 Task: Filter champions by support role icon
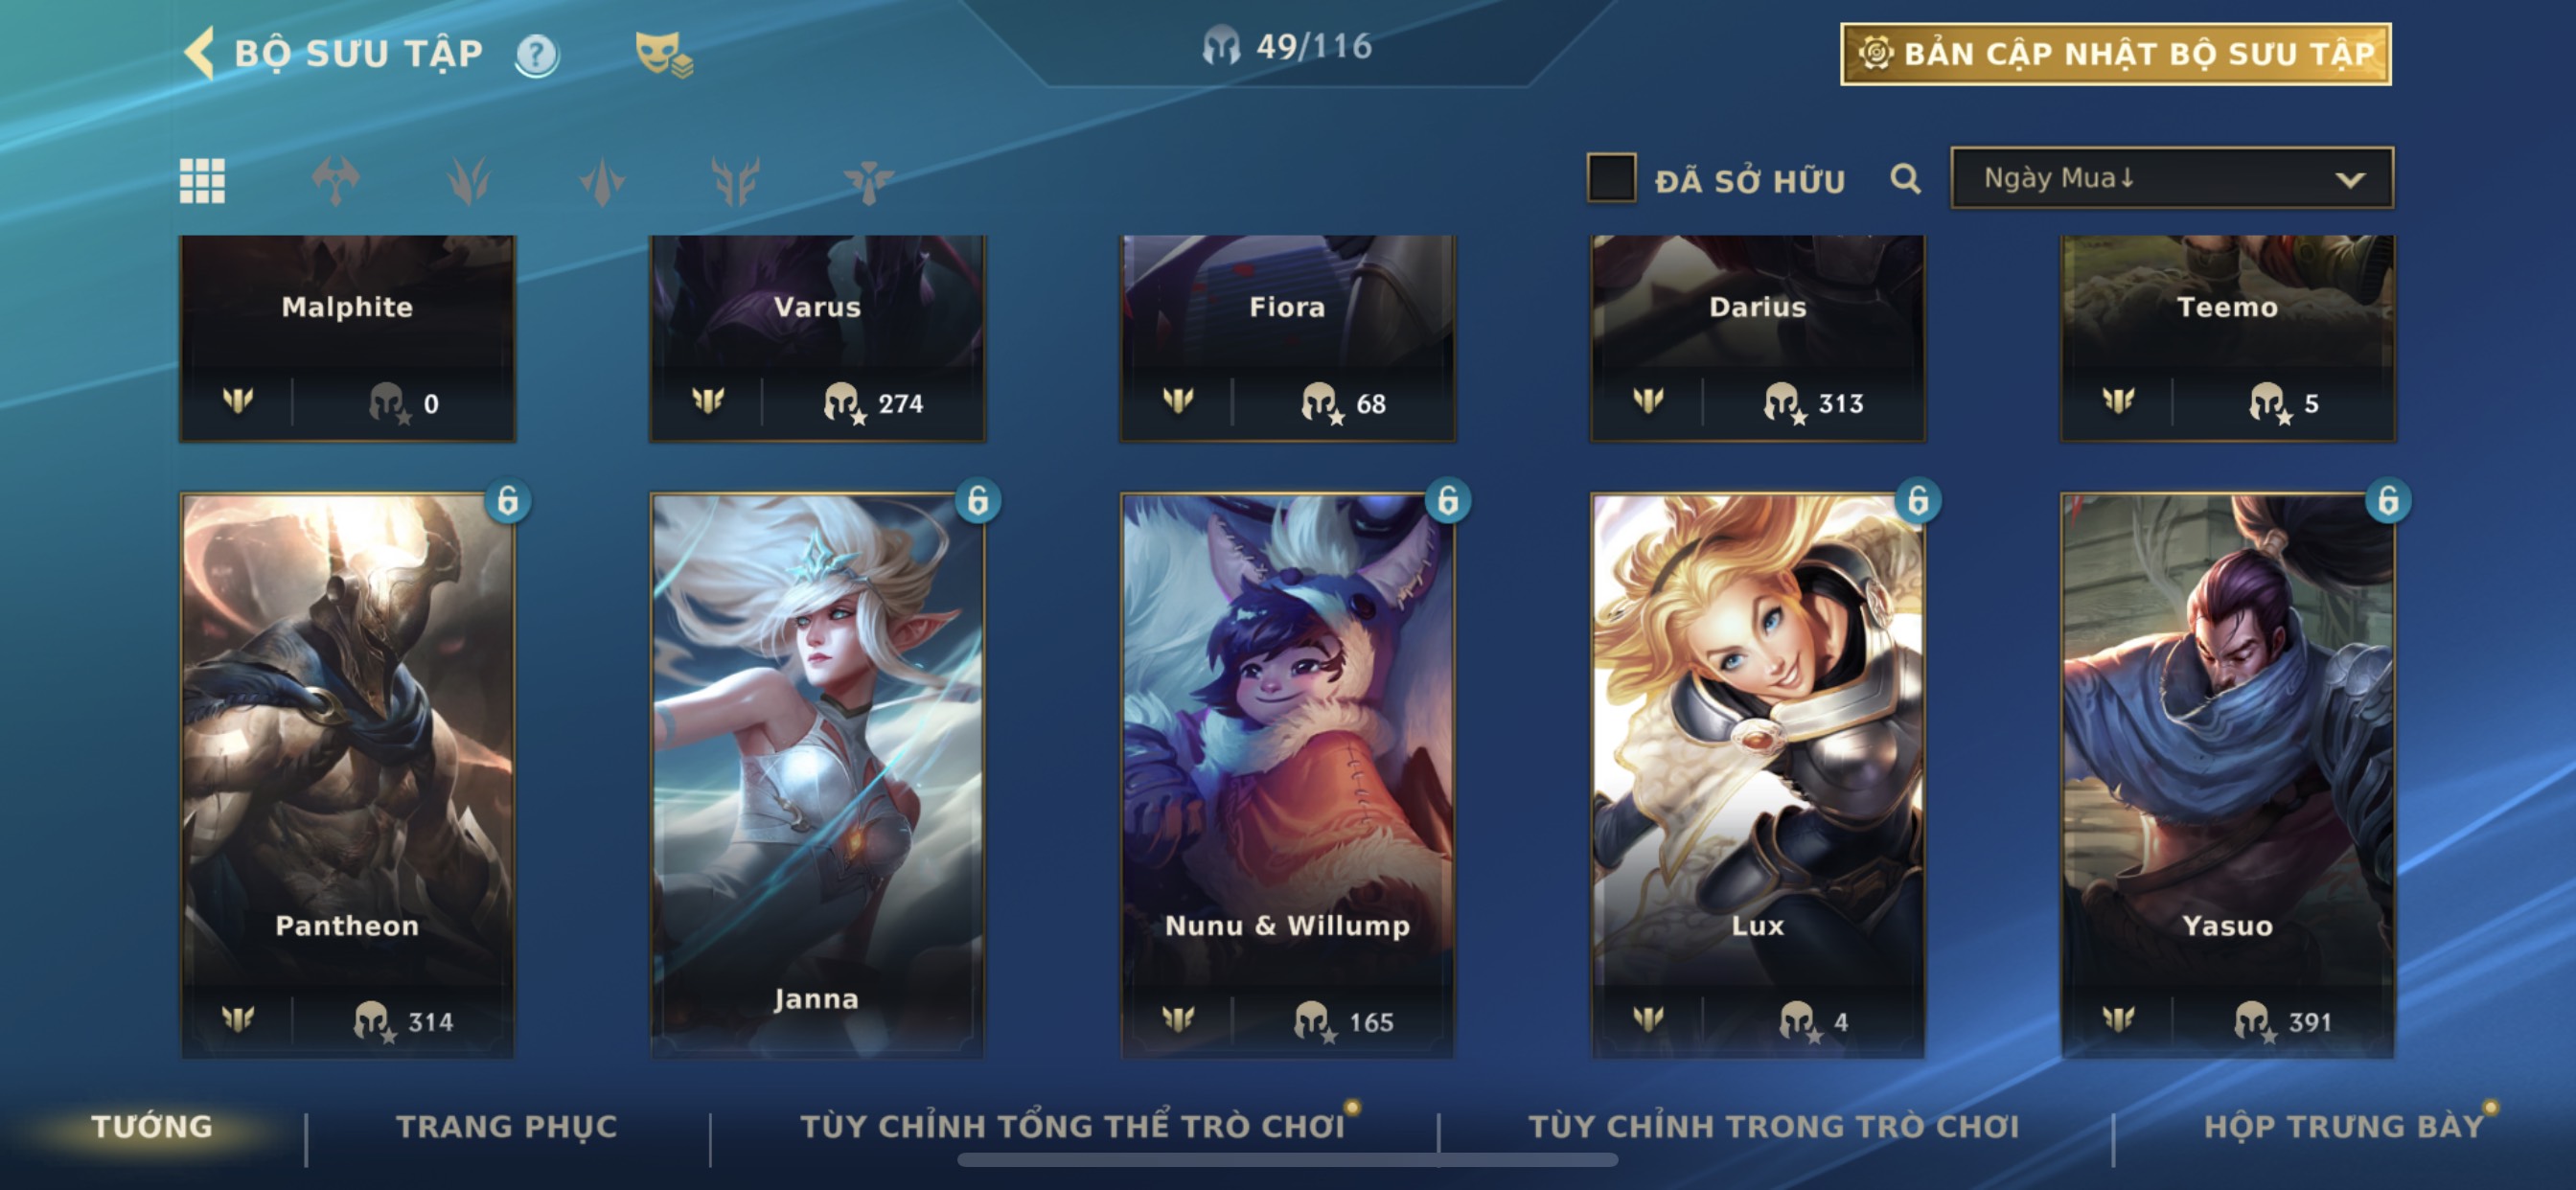point(867,181)
